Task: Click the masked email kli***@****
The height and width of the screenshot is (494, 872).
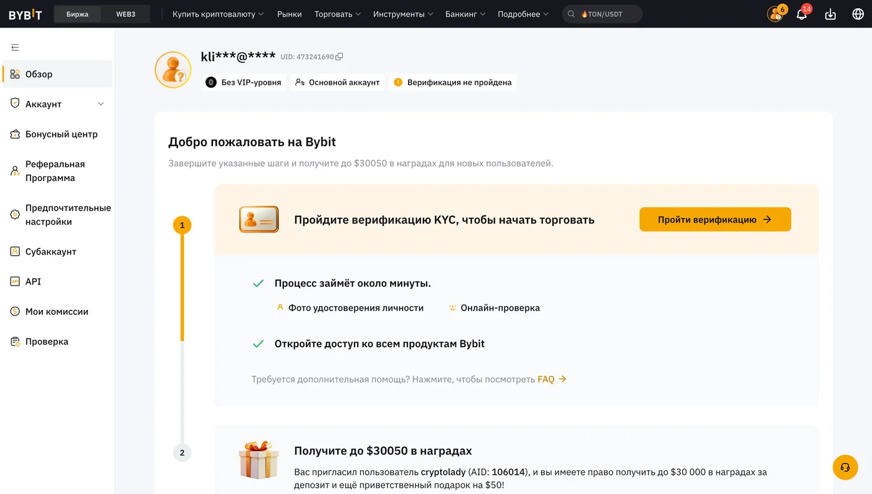Action: (x=238, y=57)
